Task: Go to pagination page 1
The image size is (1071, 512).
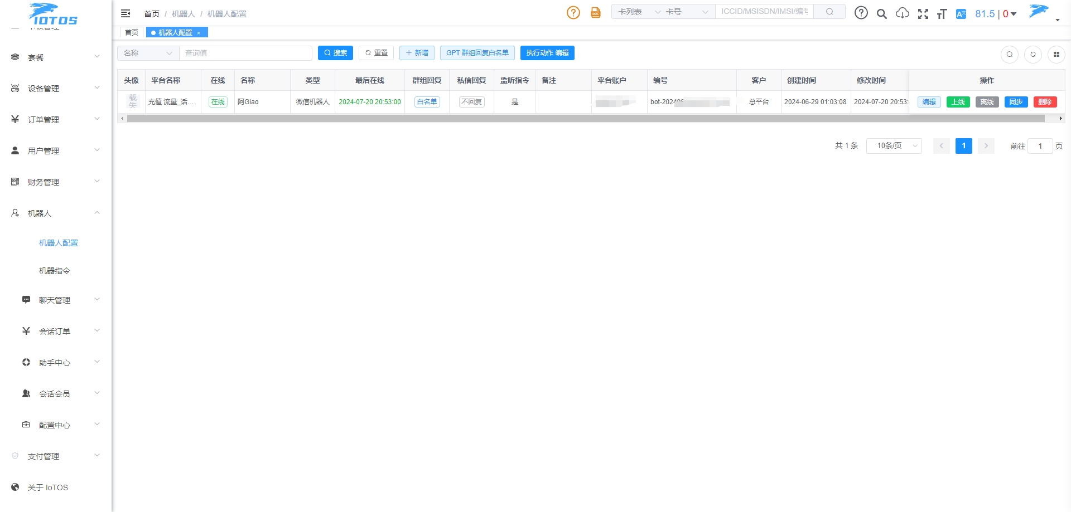Action: coord(964,146)
